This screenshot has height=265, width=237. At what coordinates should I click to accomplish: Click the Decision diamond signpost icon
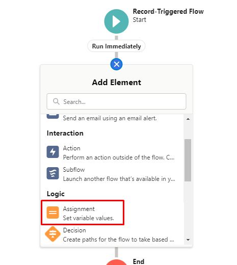point(53,234)
